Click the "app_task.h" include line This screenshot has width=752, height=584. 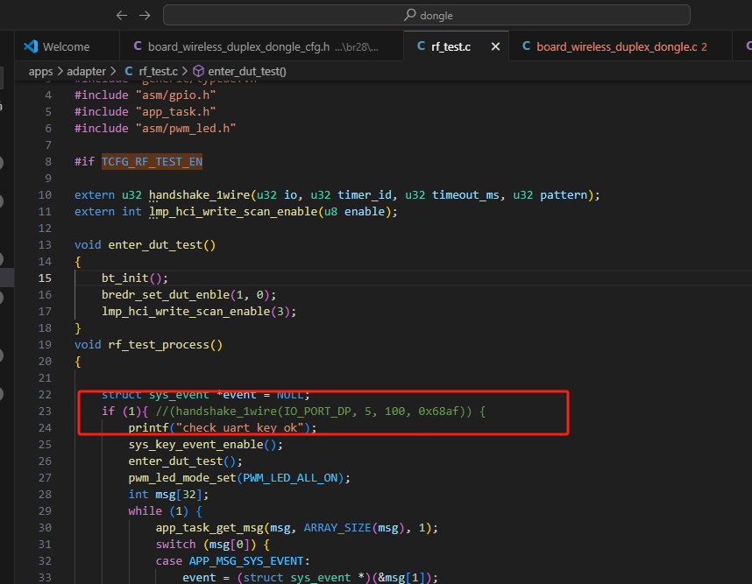pyautogui.click(x=145, y=111)
